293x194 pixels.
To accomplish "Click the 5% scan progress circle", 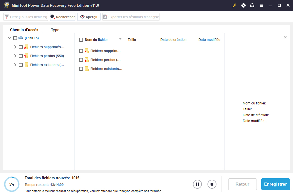I will (x=12, y=184).
